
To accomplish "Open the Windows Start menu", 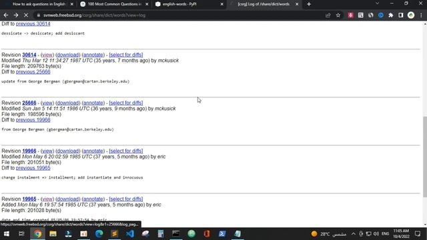I will pyautogui.click(x=6, y=234).
